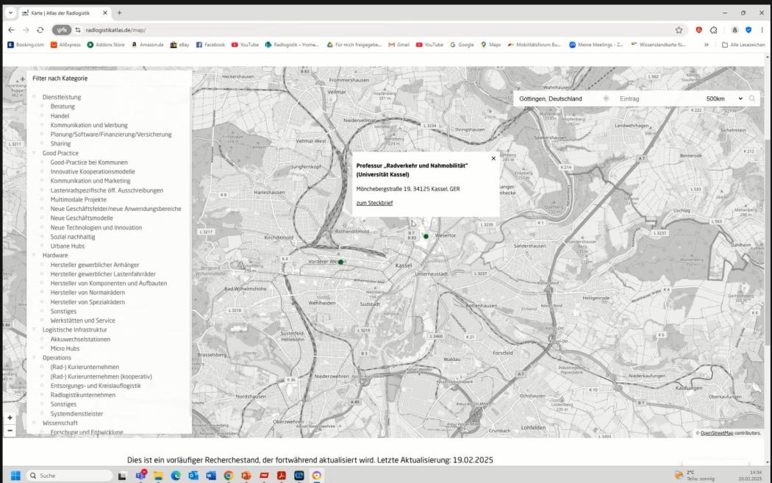Open the Maps bookmark
The image size is (772, 483).
point(491,45)
